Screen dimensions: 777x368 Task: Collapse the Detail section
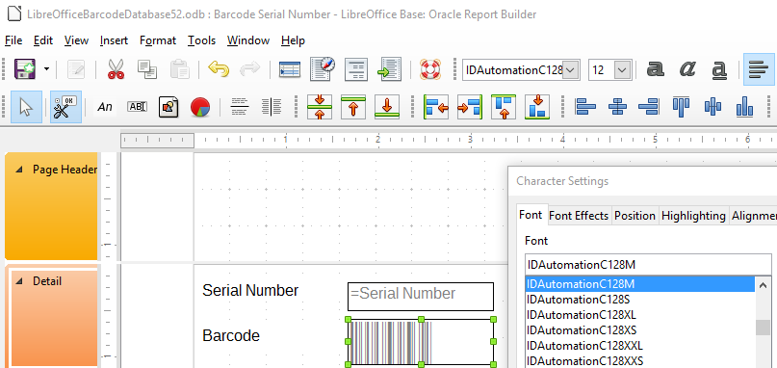pos(19,281)
